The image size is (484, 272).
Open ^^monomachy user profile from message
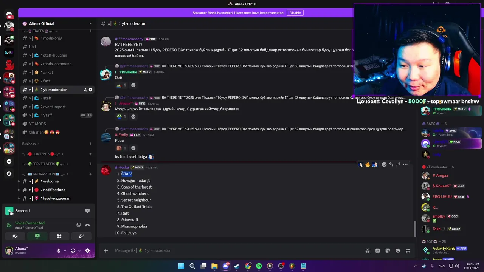[x=131, y=39]
